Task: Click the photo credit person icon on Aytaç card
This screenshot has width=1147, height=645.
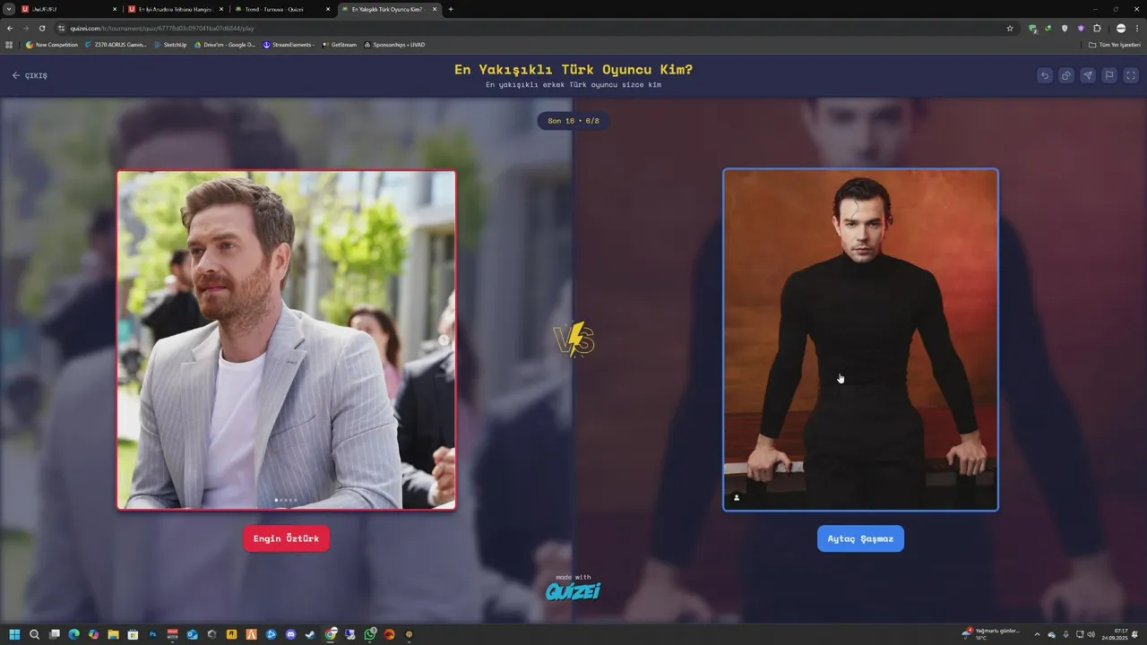Action: point(737,497)
